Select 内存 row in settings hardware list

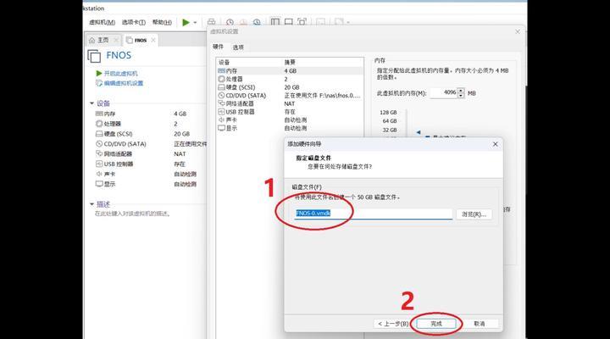pyautogui.click(x=290, y=71)
